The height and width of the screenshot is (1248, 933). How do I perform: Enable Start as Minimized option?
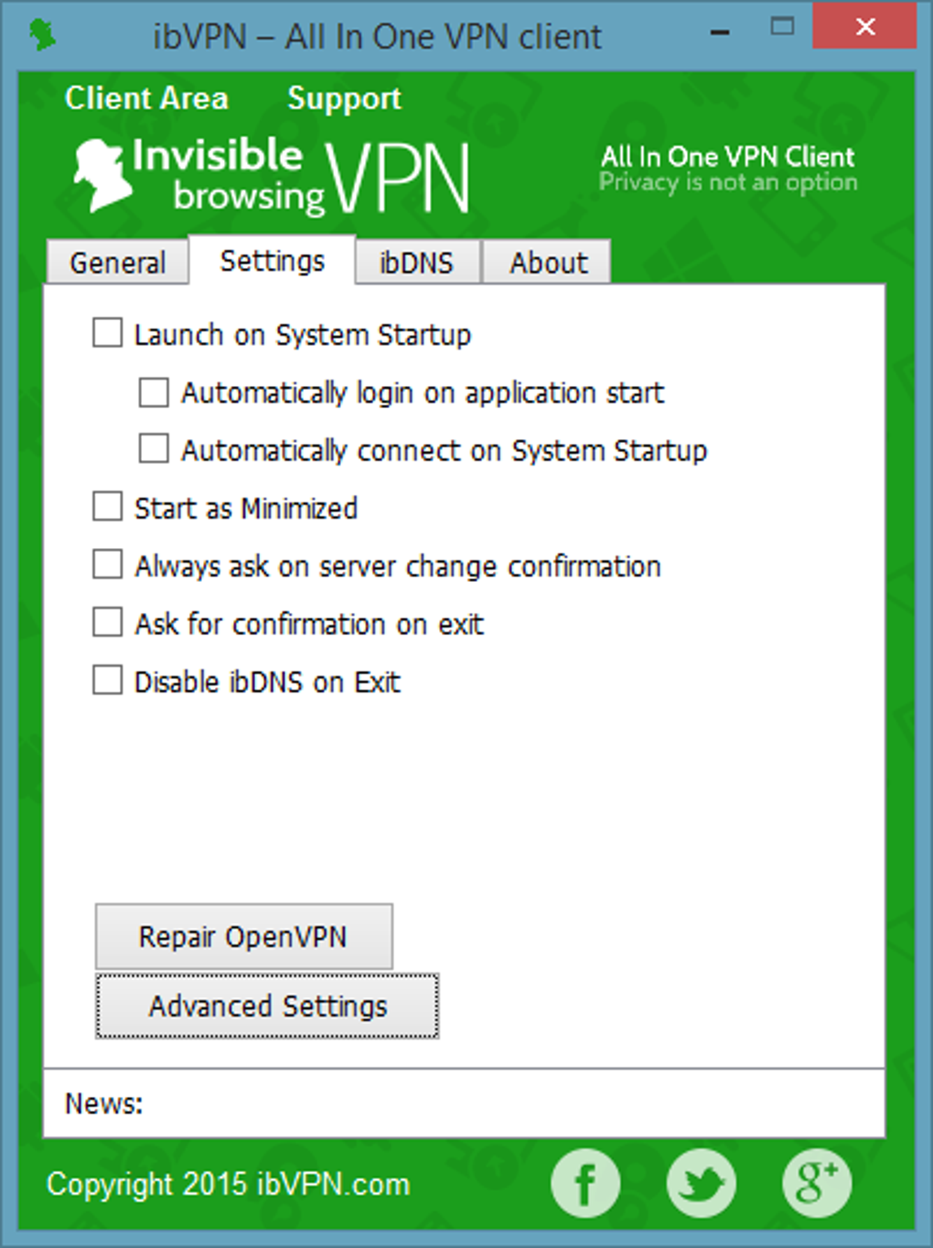108,507
